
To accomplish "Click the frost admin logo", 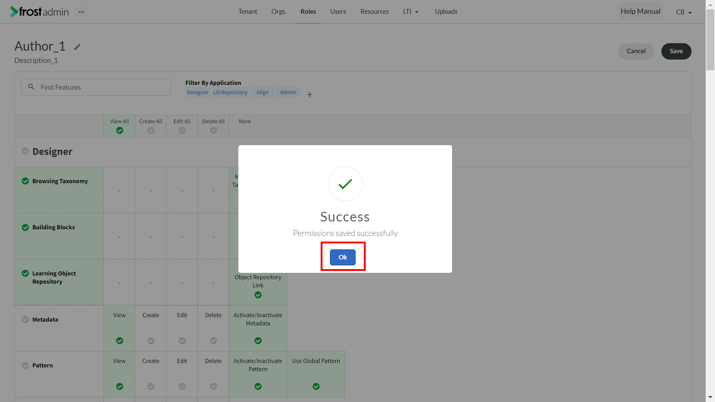I will (39, 12).
